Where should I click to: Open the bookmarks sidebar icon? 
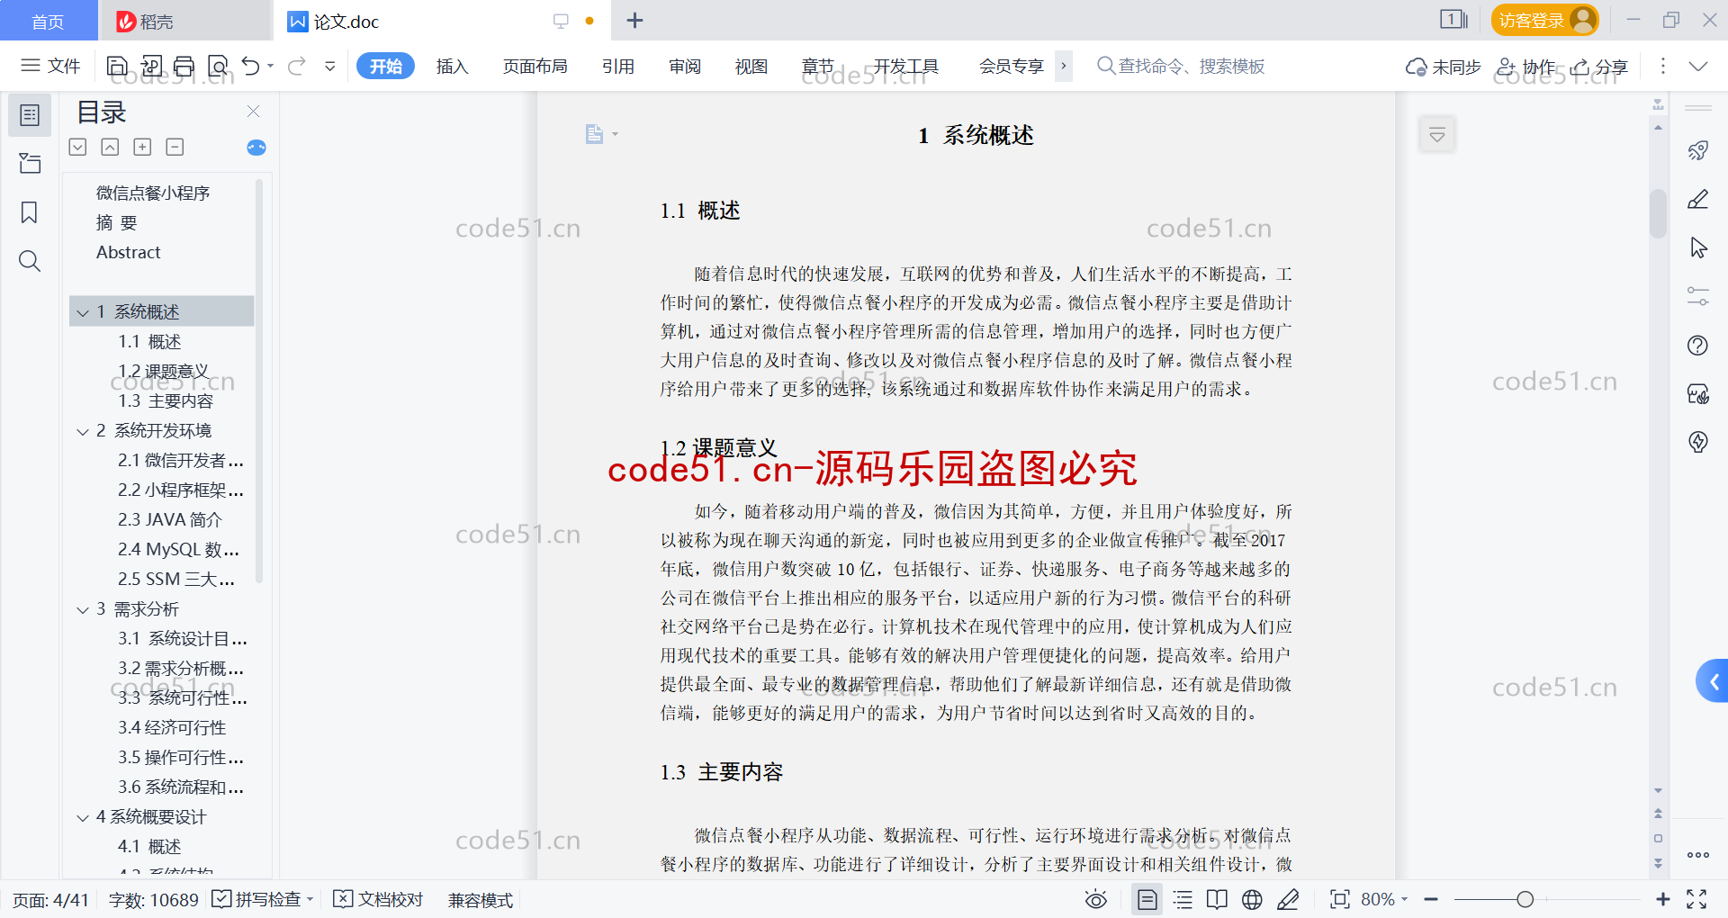point(30,212)
